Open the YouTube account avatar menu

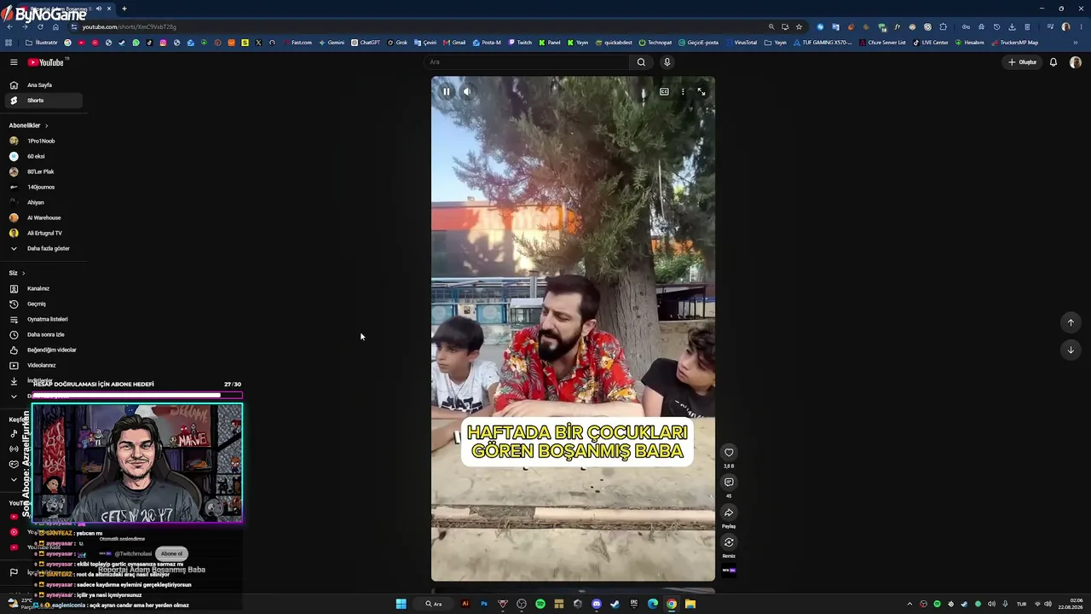pos(1076,62)
